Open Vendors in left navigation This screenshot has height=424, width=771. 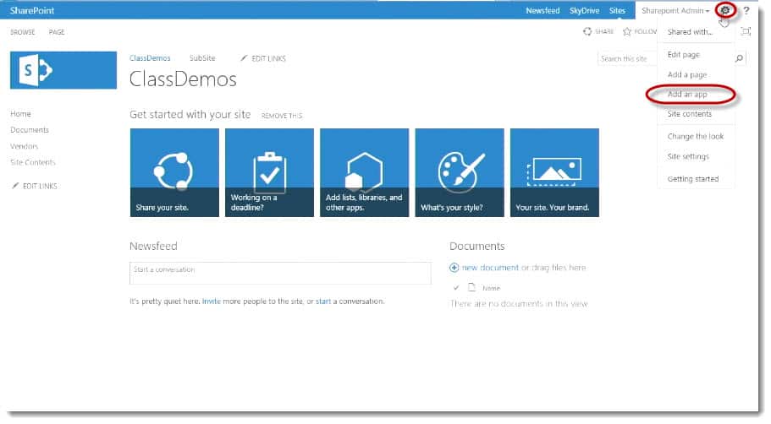click(24, 146)
